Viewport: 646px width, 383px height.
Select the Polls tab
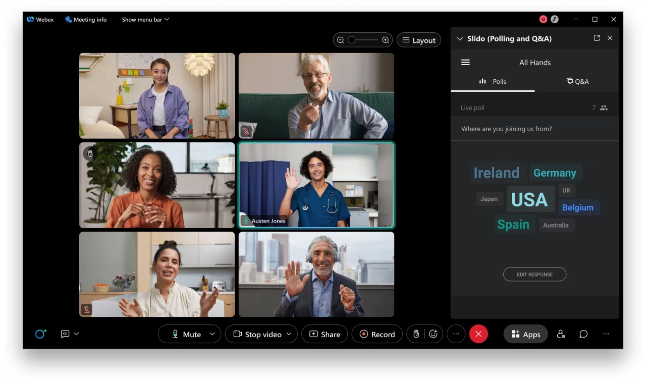[x=493, y=81]
